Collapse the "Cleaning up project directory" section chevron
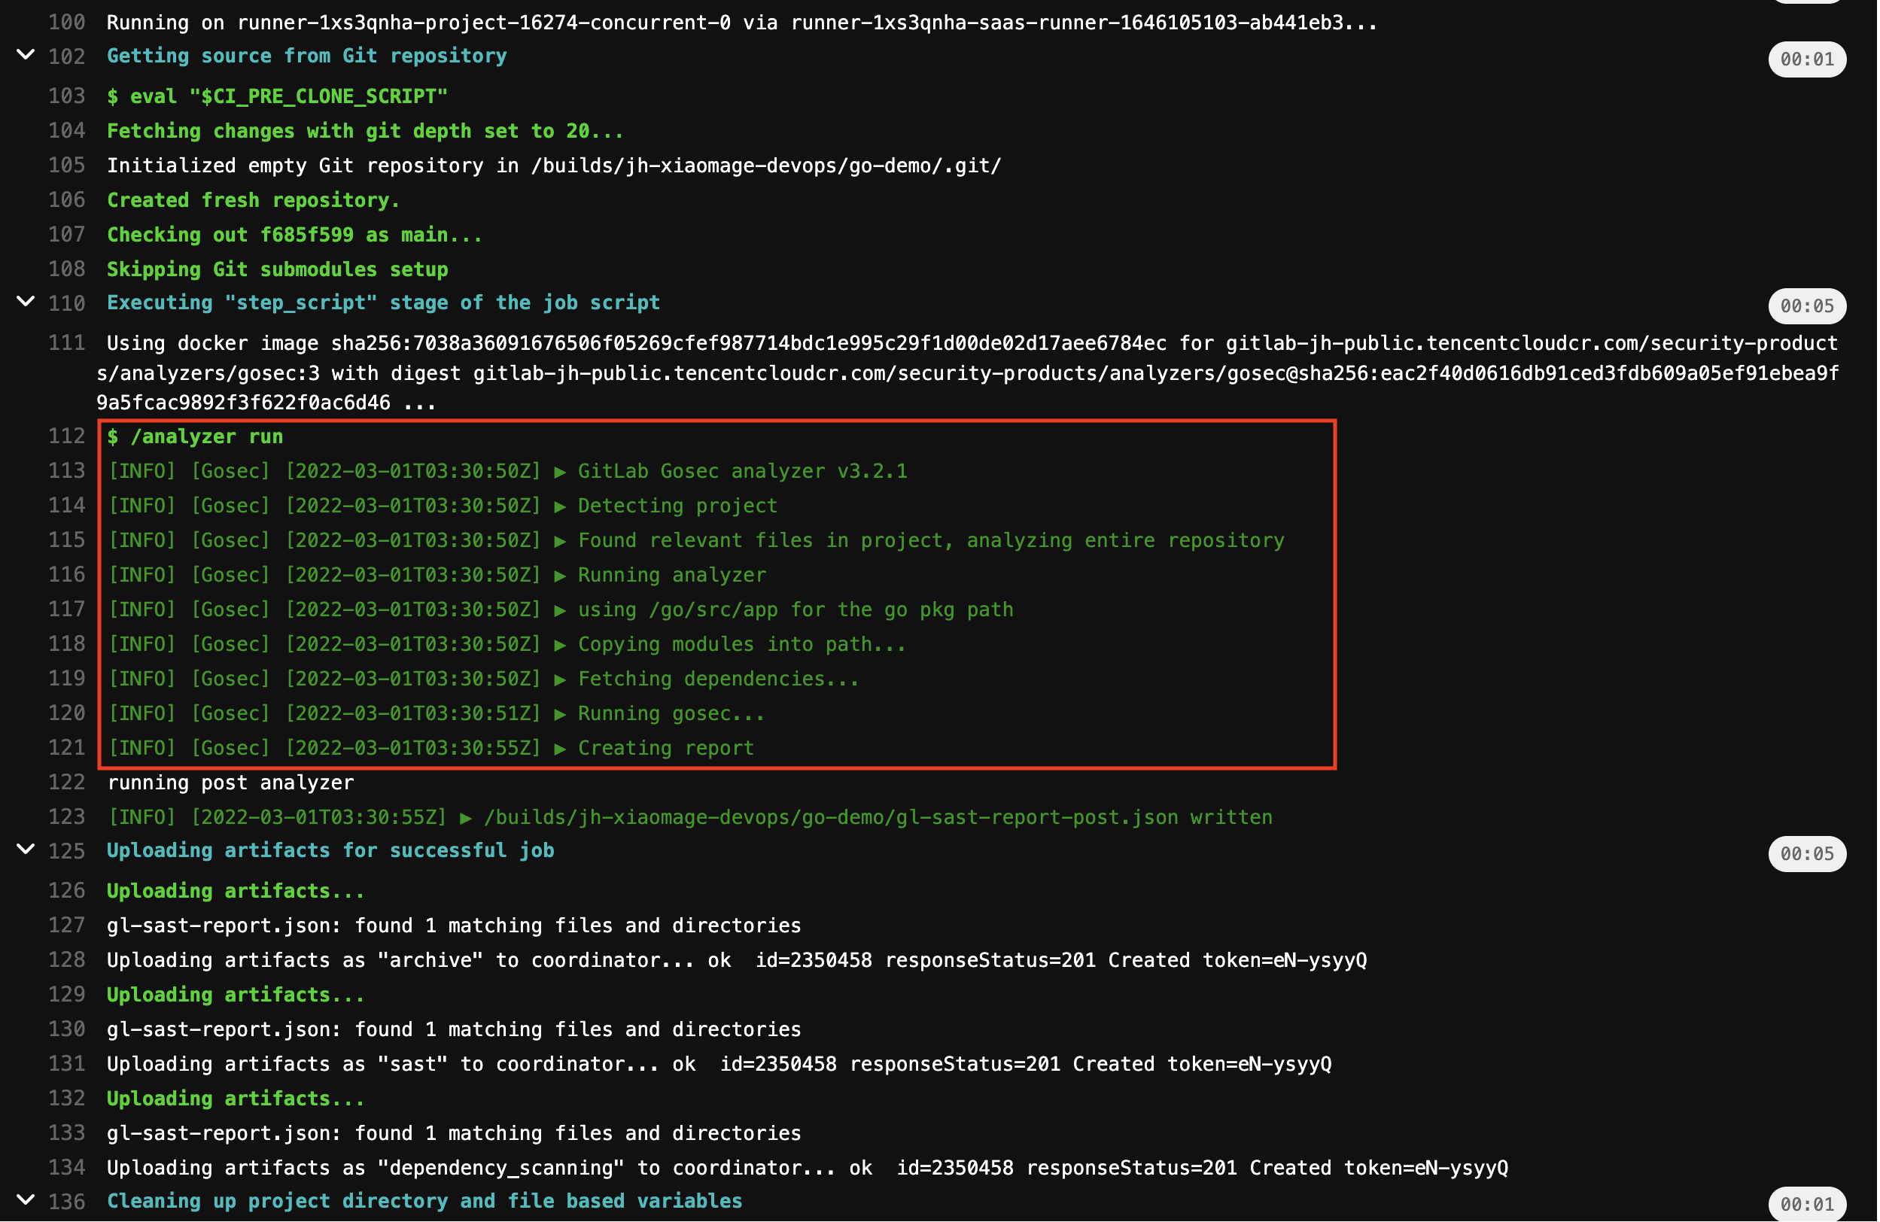 click(26, 1201)
